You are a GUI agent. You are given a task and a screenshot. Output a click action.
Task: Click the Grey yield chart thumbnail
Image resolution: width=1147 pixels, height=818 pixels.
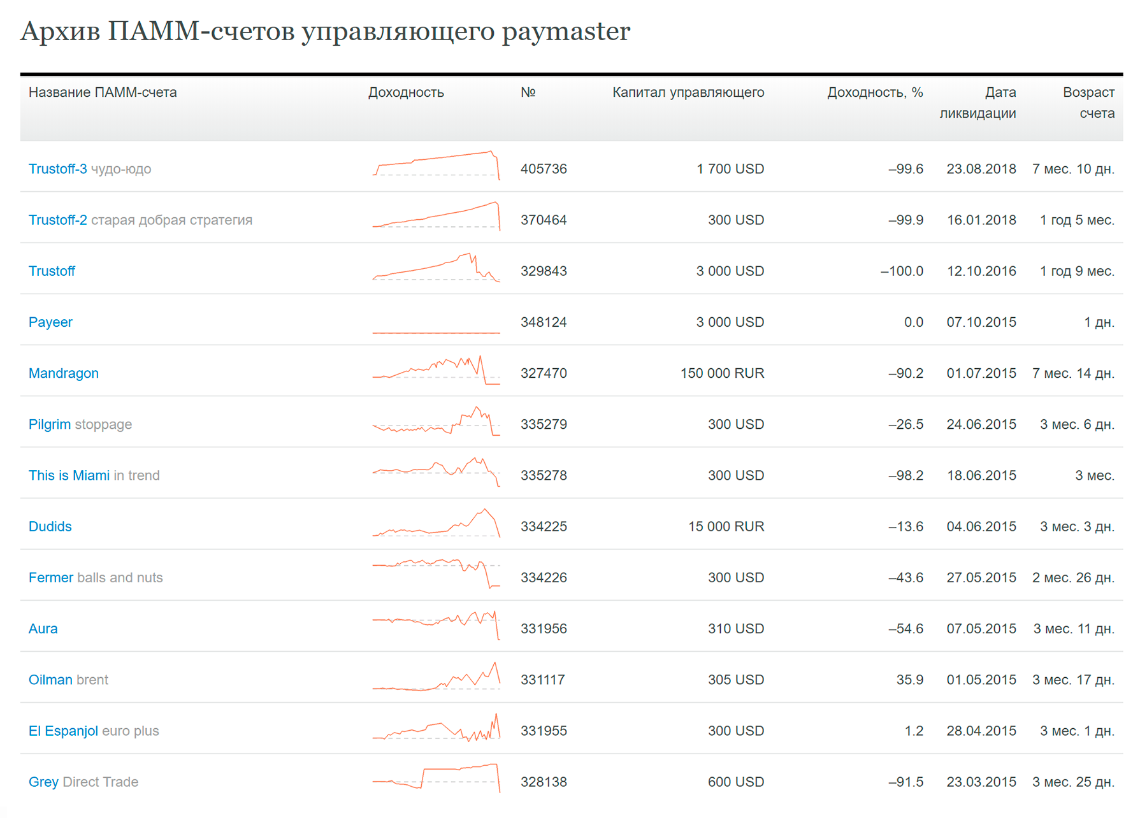[436, 778]
